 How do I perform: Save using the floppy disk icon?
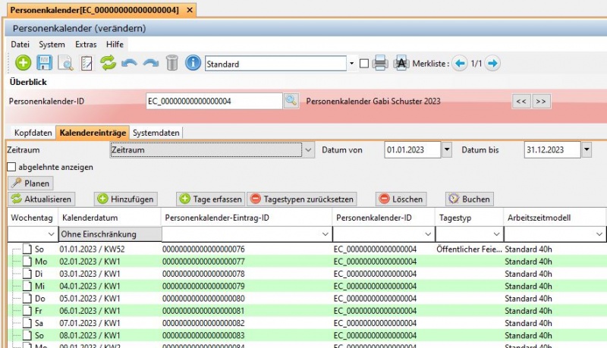(x=45, y=64)
